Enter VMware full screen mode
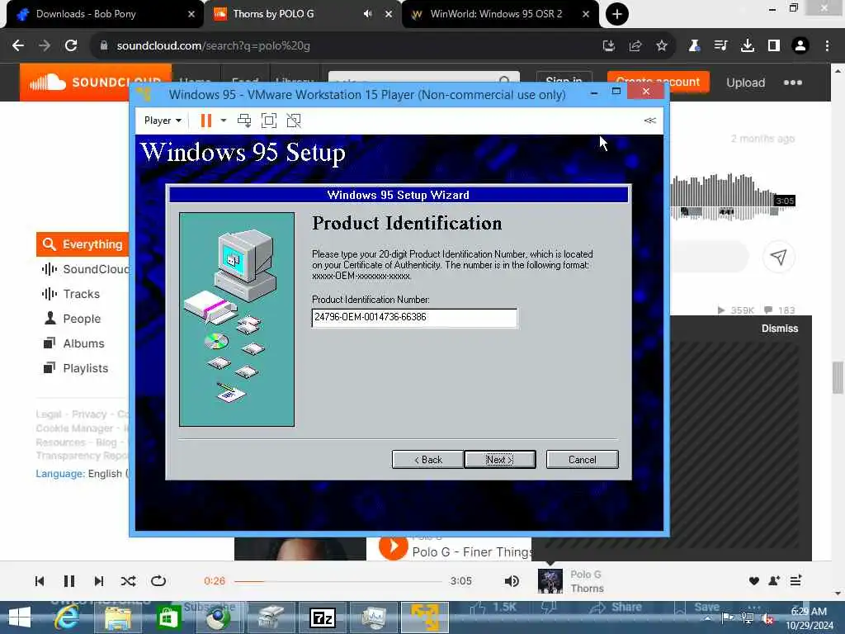This screenshot has height=634, width=845. click(x=269, y=121)
